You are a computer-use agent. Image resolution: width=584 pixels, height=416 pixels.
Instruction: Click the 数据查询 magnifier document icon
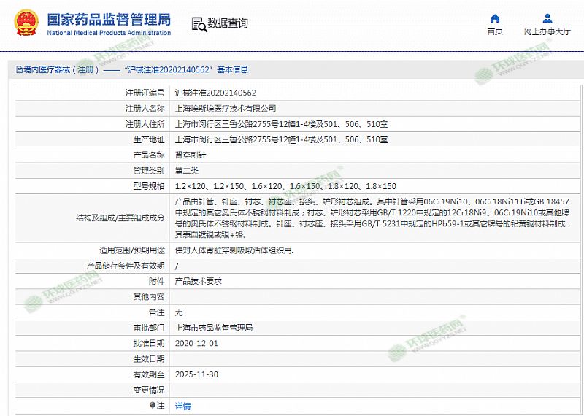coord(199,24)
